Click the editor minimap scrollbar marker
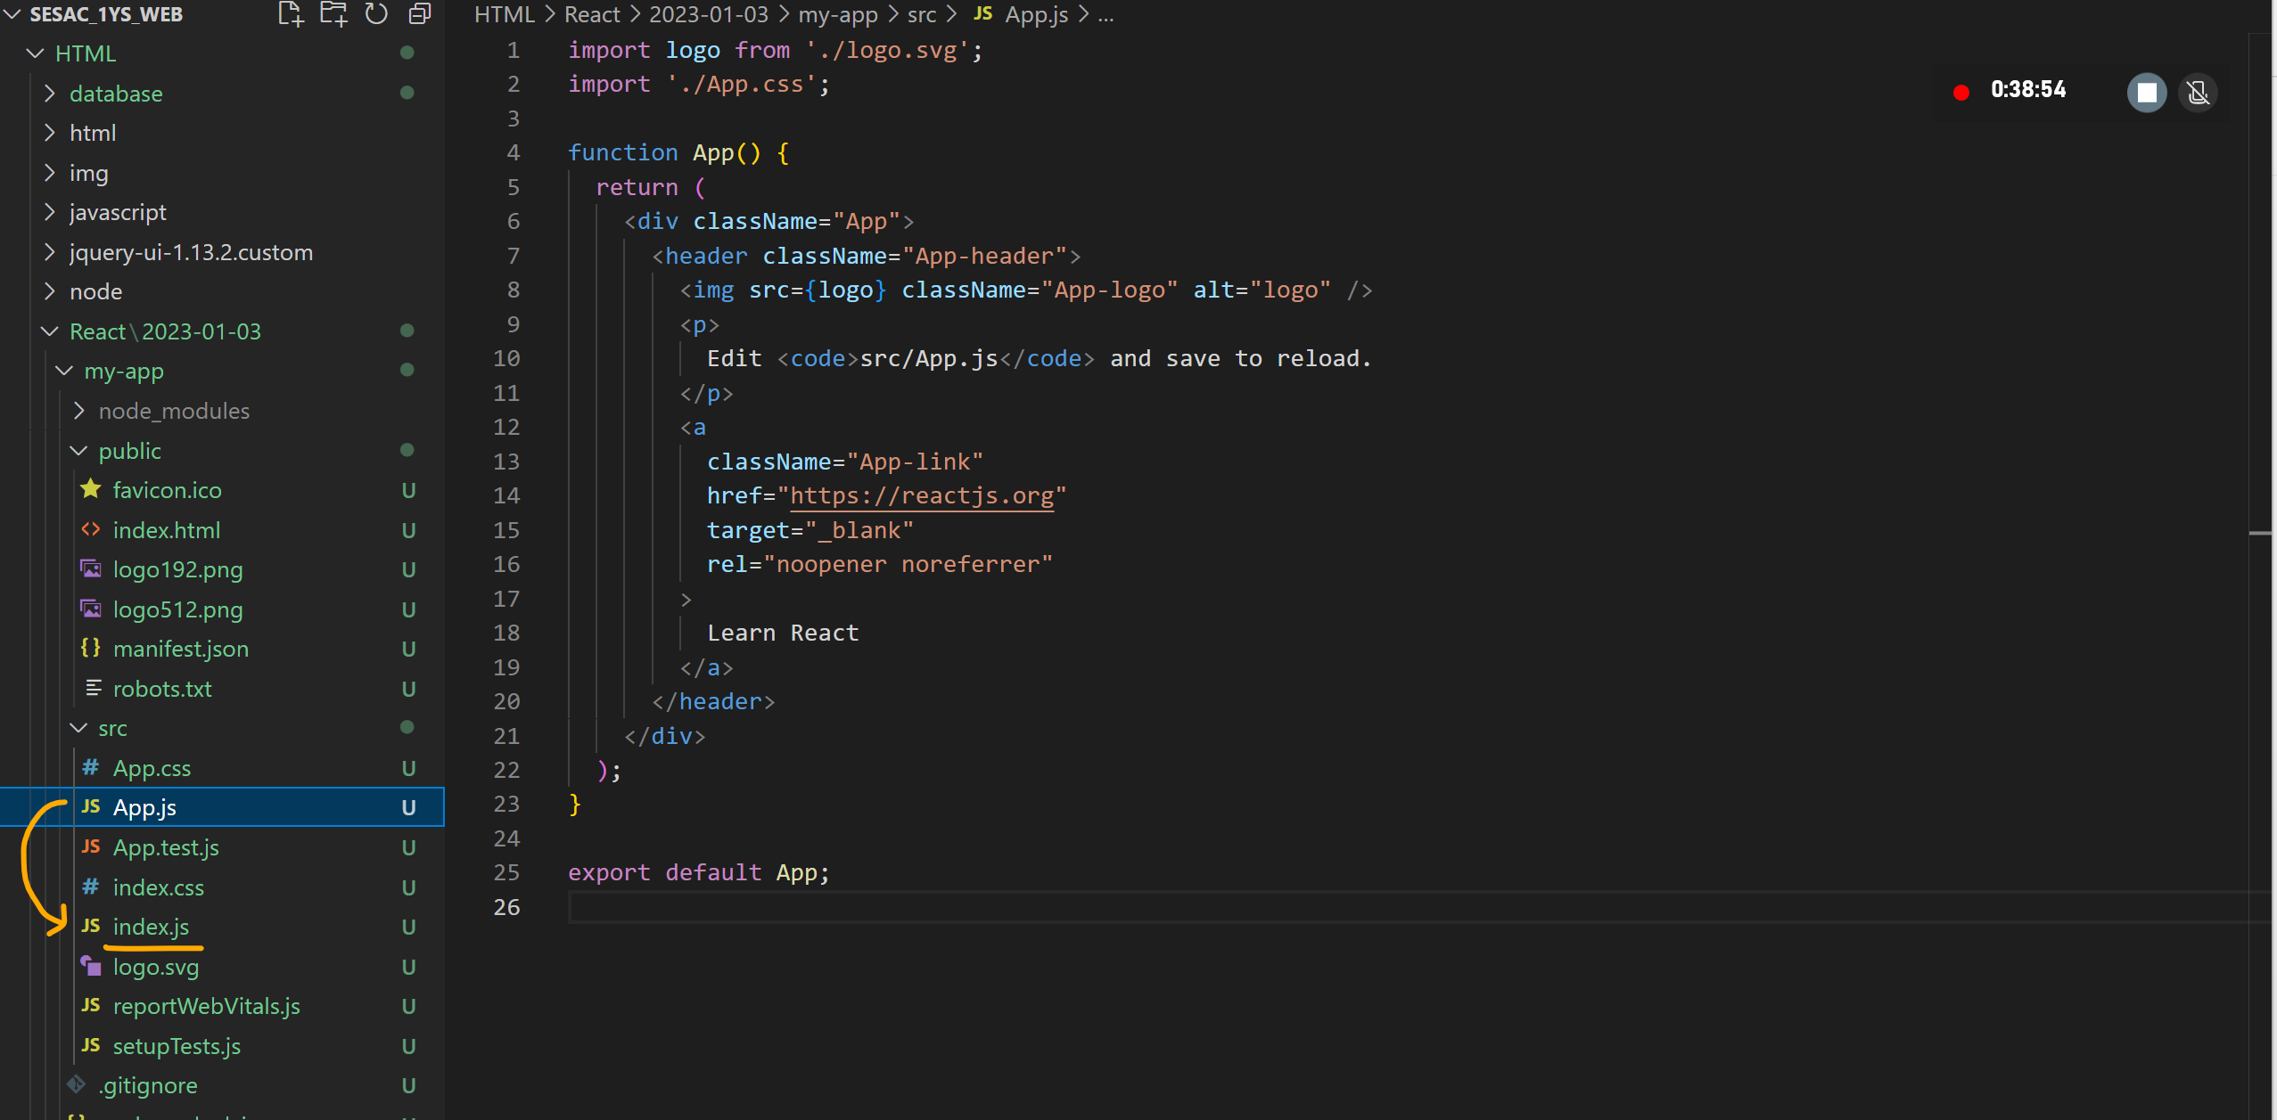This screenshot has width=2277, height=1120. point(2259,533)
